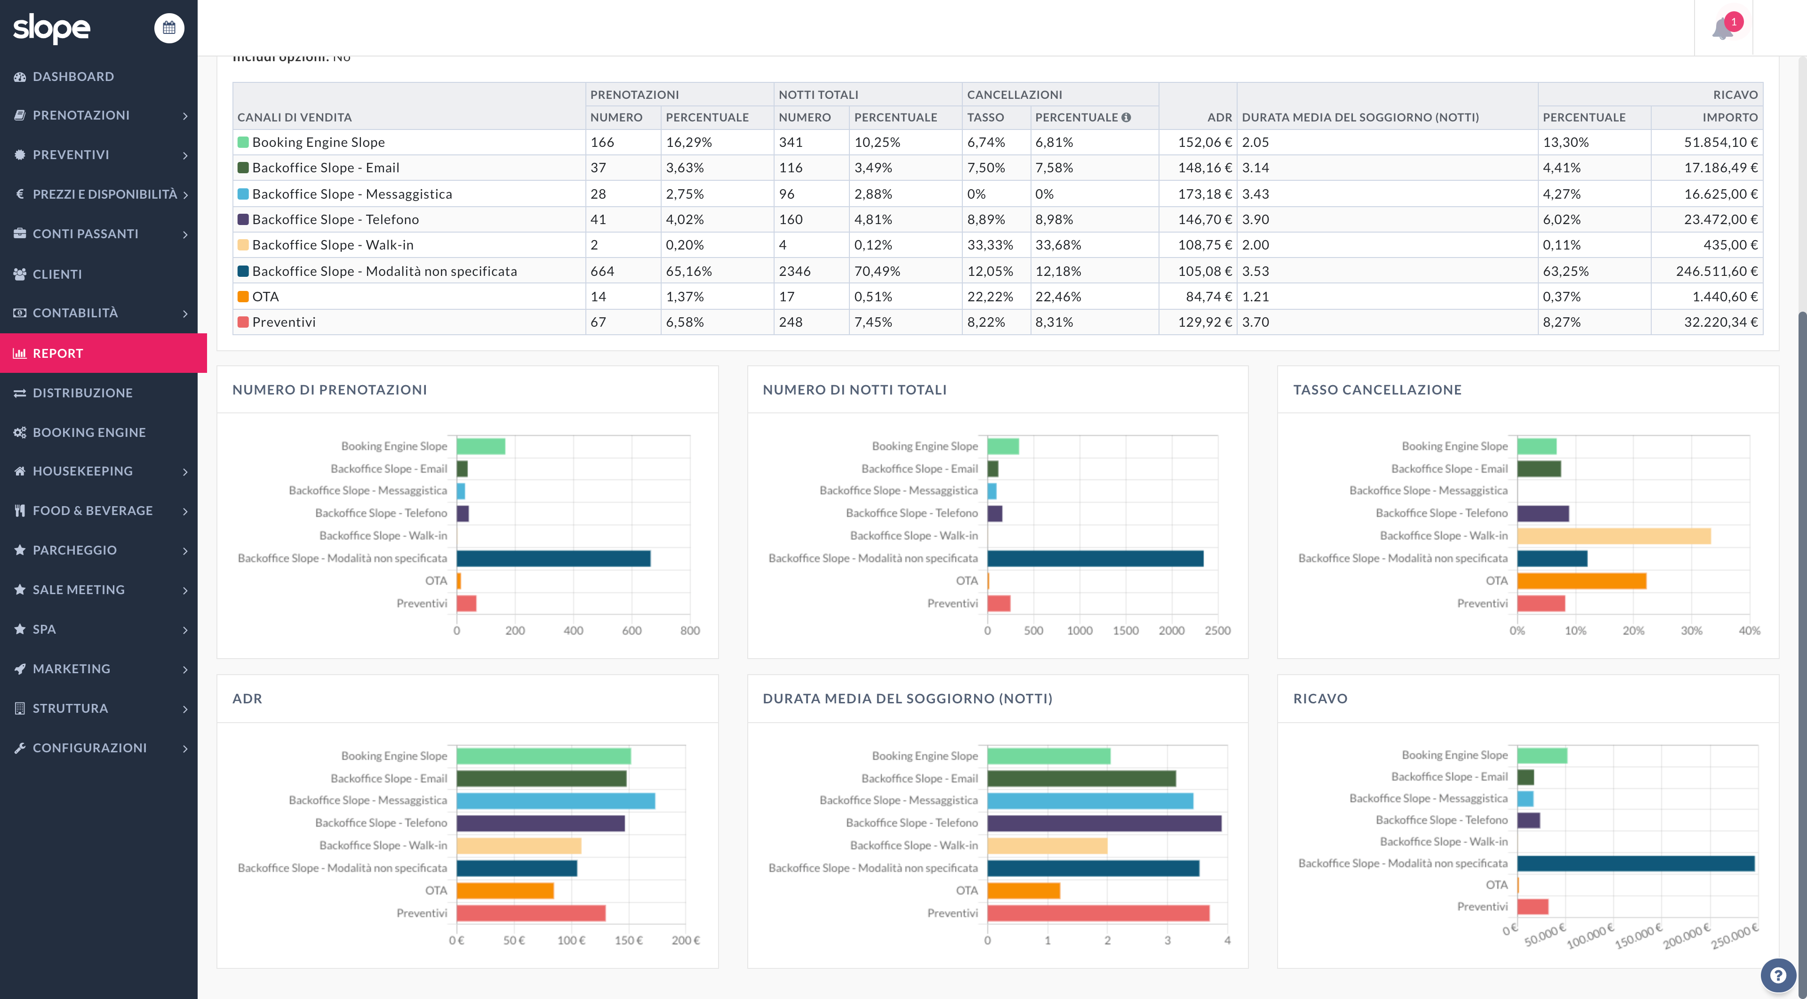Select the Report menu item

(57, 354)
